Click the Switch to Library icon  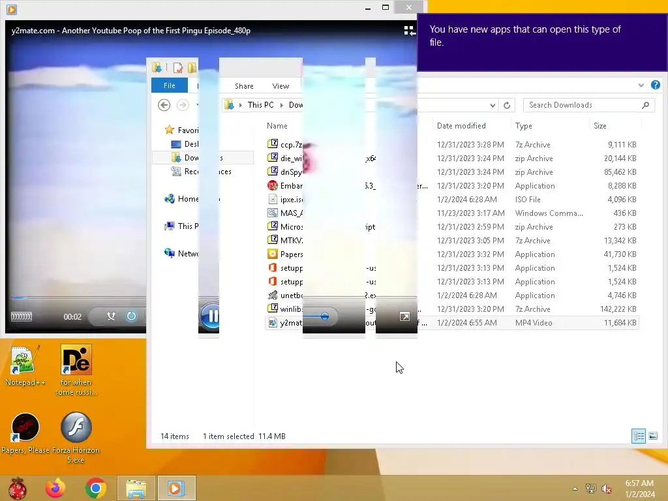point(409,31)
